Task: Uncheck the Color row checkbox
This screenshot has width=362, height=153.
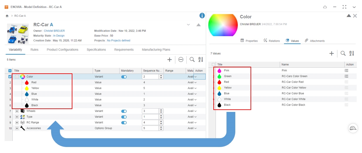Action: tap(10, 77)
